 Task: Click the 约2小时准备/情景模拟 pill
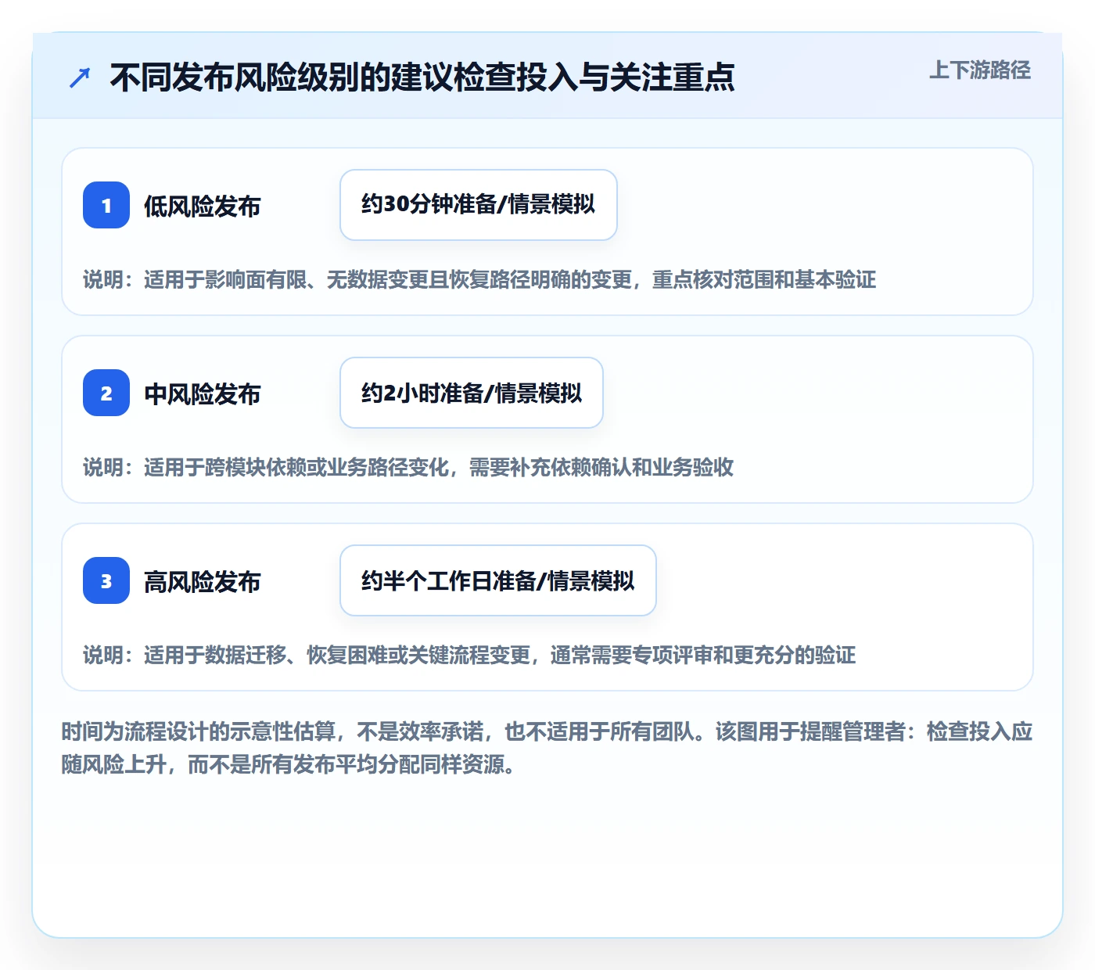[x=472, y=393]
